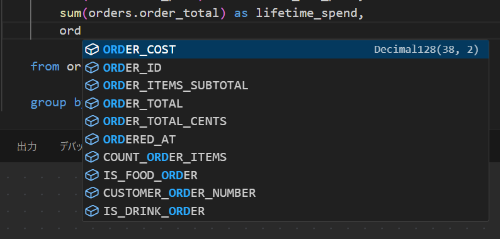Select ORDER_TOTAL in suggestion list
This screenshot has height=239, width=500.
tap(285, 104)
